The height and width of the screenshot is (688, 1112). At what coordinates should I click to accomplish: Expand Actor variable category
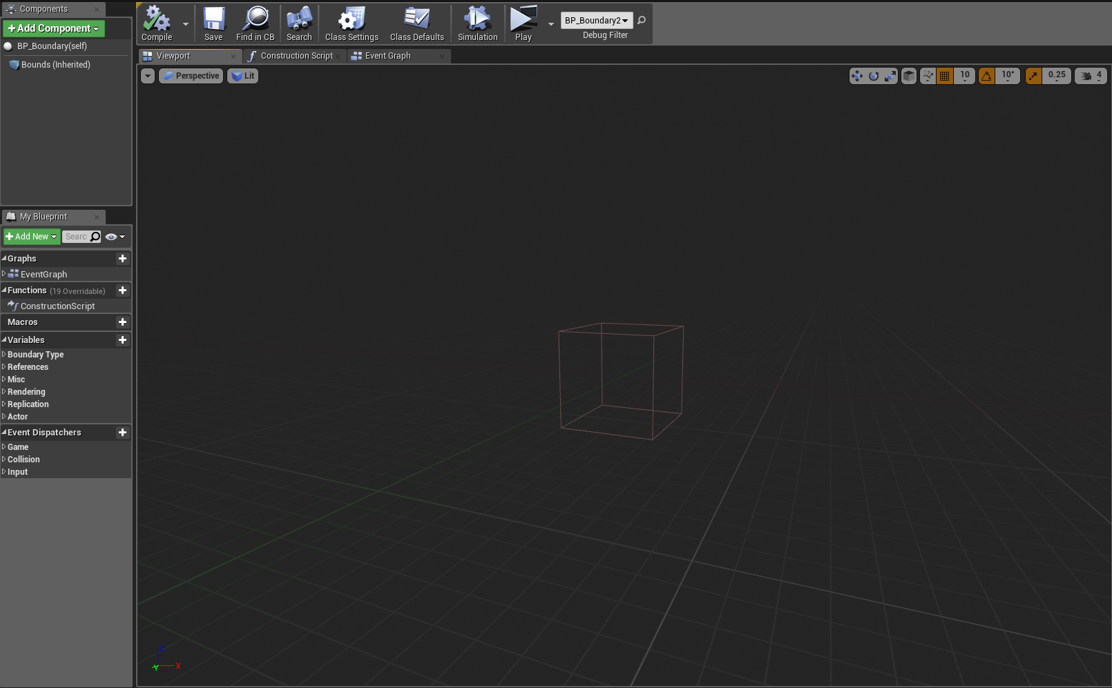pyautogui.click(x=4, y=416)
